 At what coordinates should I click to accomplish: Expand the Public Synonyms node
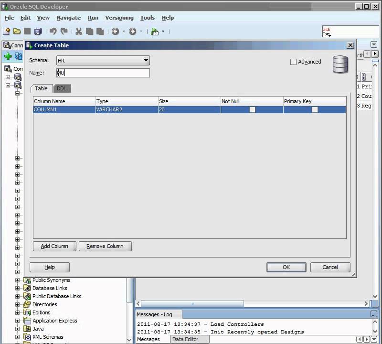[x=17, y=280]
